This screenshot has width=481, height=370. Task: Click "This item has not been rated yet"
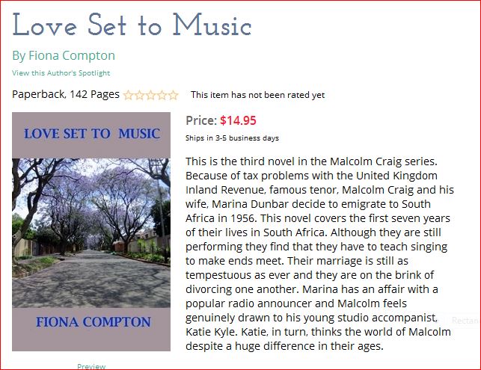[257, 95]
